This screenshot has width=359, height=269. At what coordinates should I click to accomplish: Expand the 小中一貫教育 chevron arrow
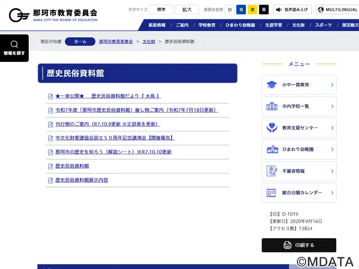(x=332, y=85)
